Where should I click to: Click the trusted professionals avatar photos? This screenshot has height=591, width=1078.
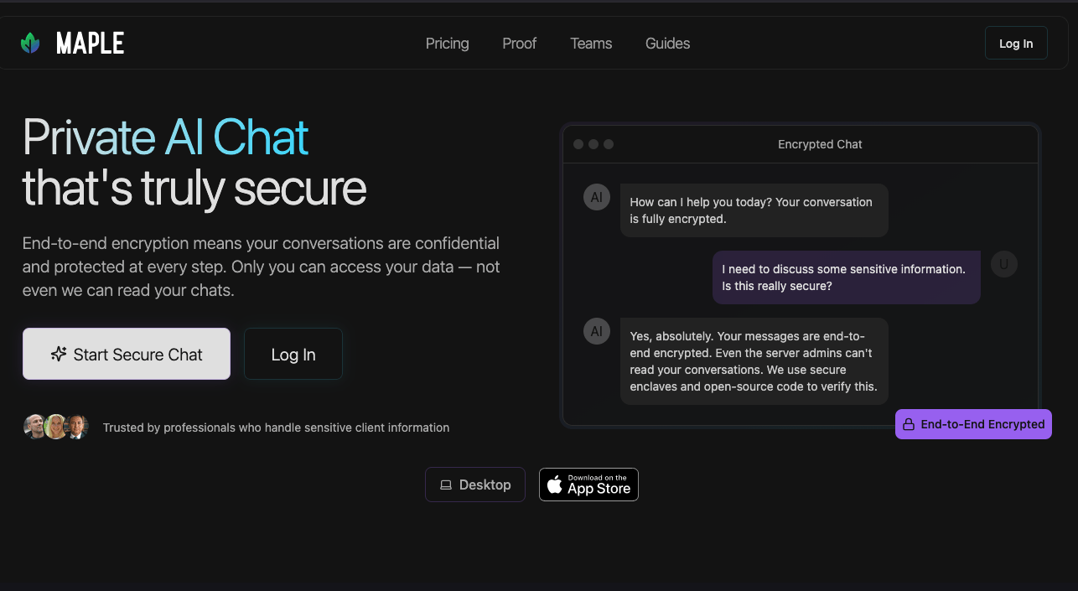tap(55, 427)
